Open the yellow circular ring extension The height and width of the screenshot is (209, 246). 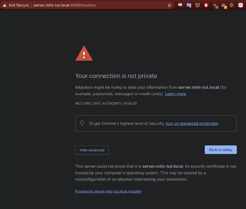[232, 5]
